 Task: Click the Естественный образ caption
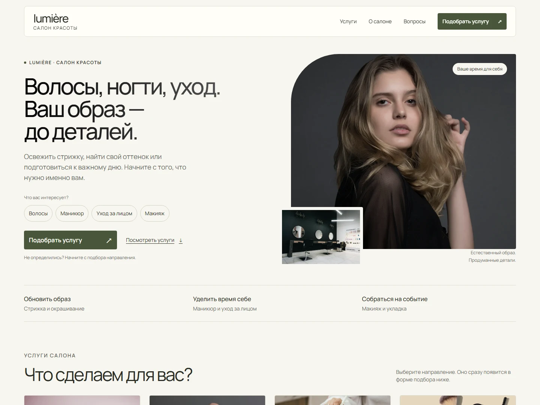point(493,253)
